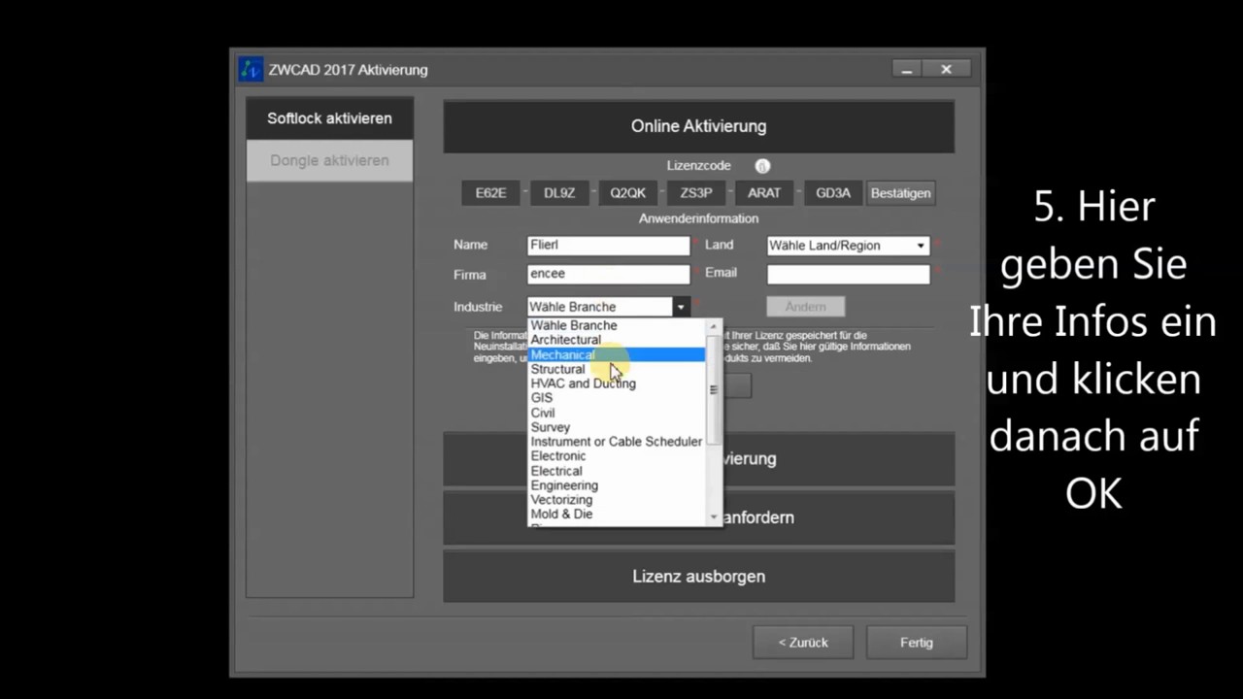Choose Instrument or Cable Scheduler option
Image resolution: width=1243 pixels, height=699 pixels.
pyautogui.click(x=616, y=442)
